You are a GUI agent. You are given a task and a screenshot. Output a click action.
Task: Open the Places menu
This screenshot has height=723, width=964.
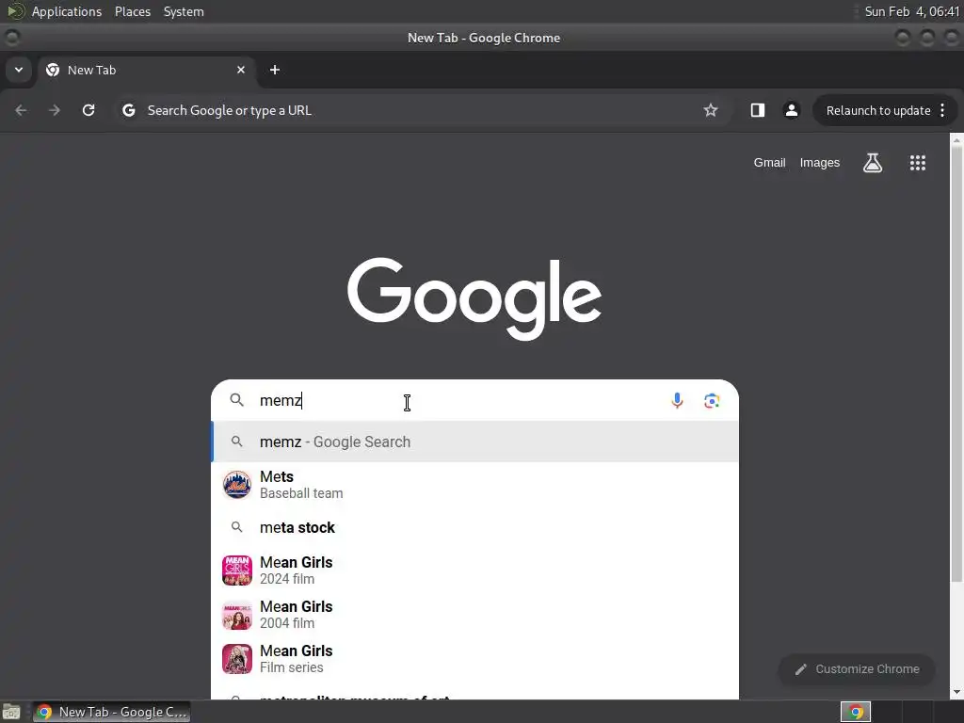(x=132, y=11)
